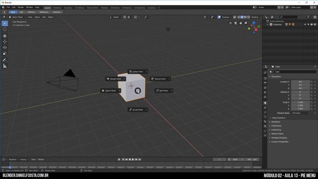Select the Cursor tool in toolbar
Viewport: 318px width, 179px height.
[x=5, y=29]
